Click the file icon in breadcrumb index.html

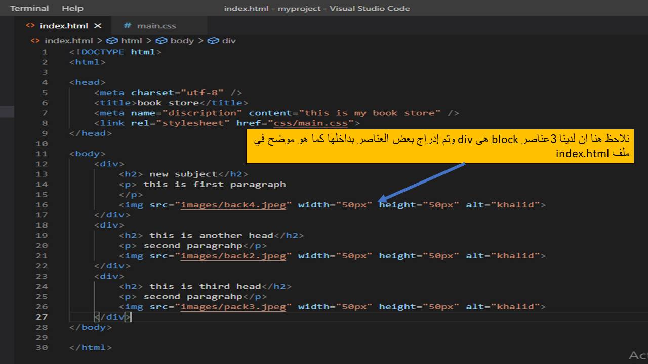point(35,41)
